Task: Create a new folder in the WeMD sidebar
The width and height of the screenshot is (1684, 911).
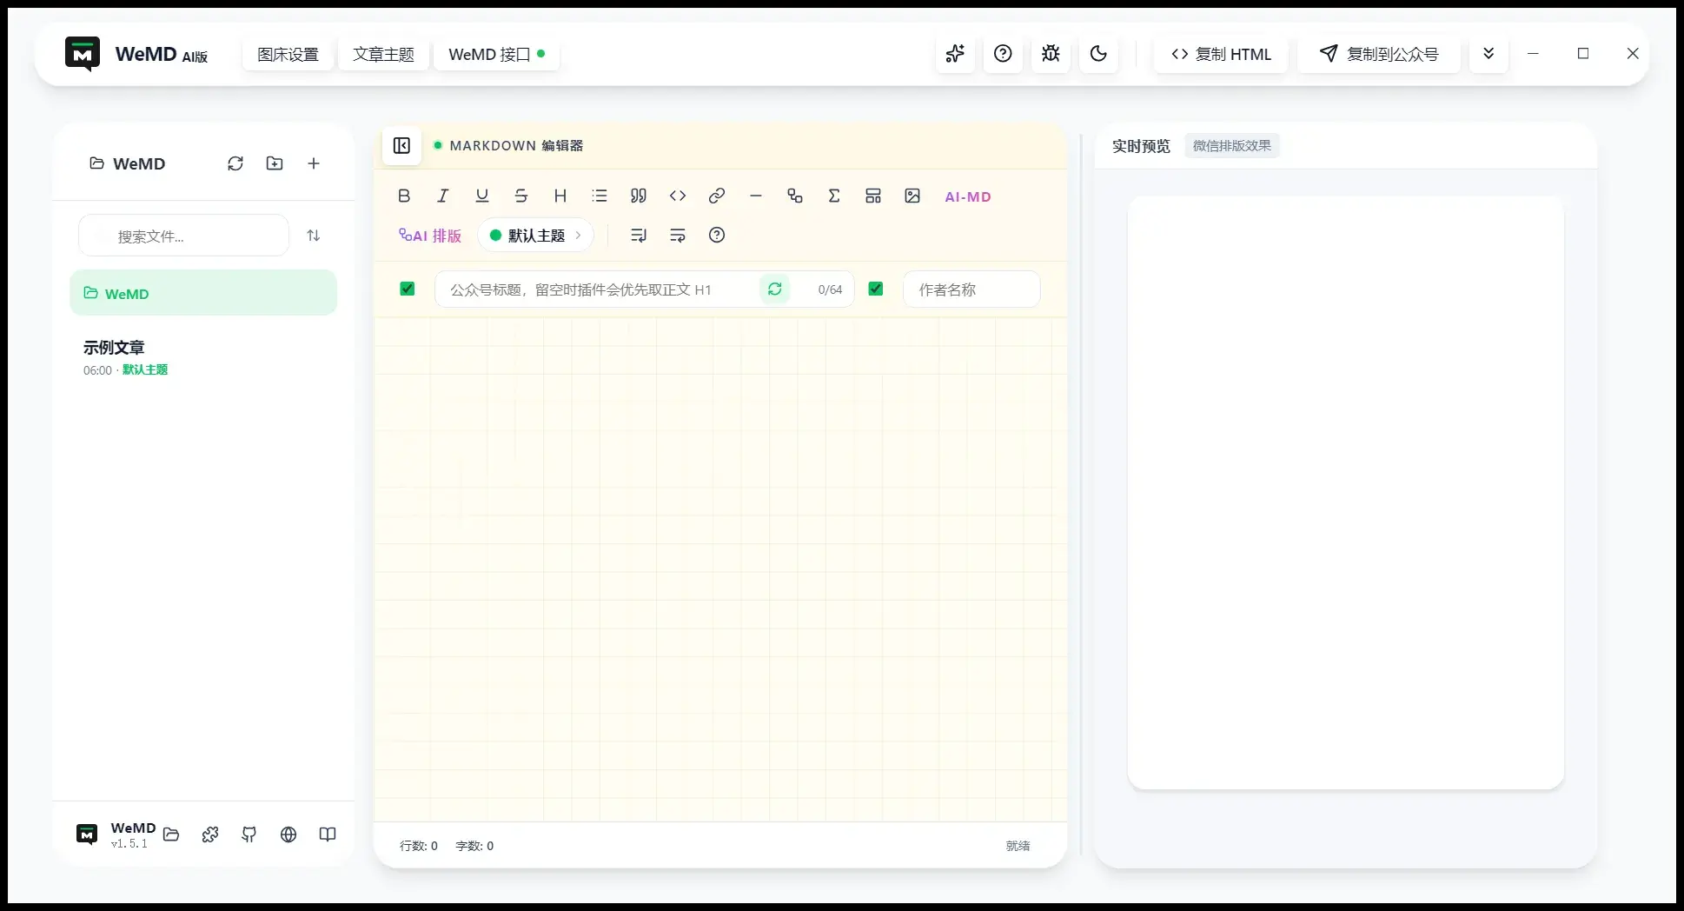Action: pos(275,163)
